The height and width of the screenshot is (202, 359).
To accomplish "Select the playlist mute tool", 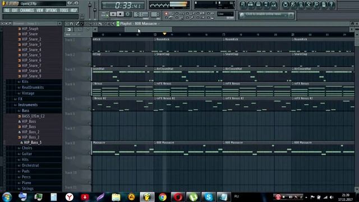I will pyautogui.click(x=91, y=24).
